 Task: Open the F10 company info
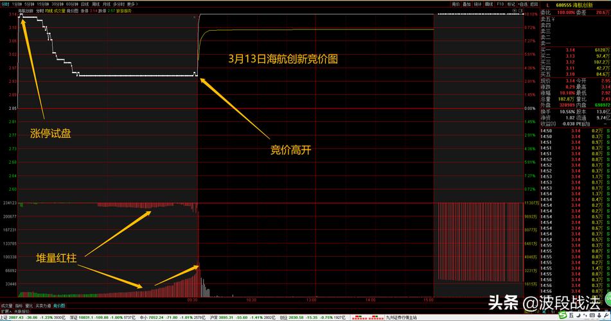click(500, 4)
